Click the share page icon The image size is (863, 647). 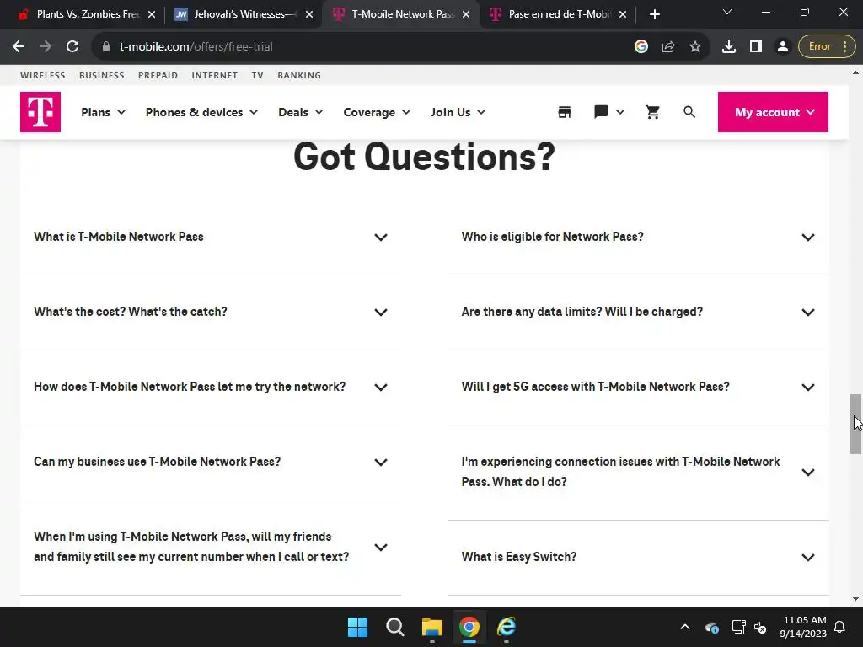[x=668, y=47]
